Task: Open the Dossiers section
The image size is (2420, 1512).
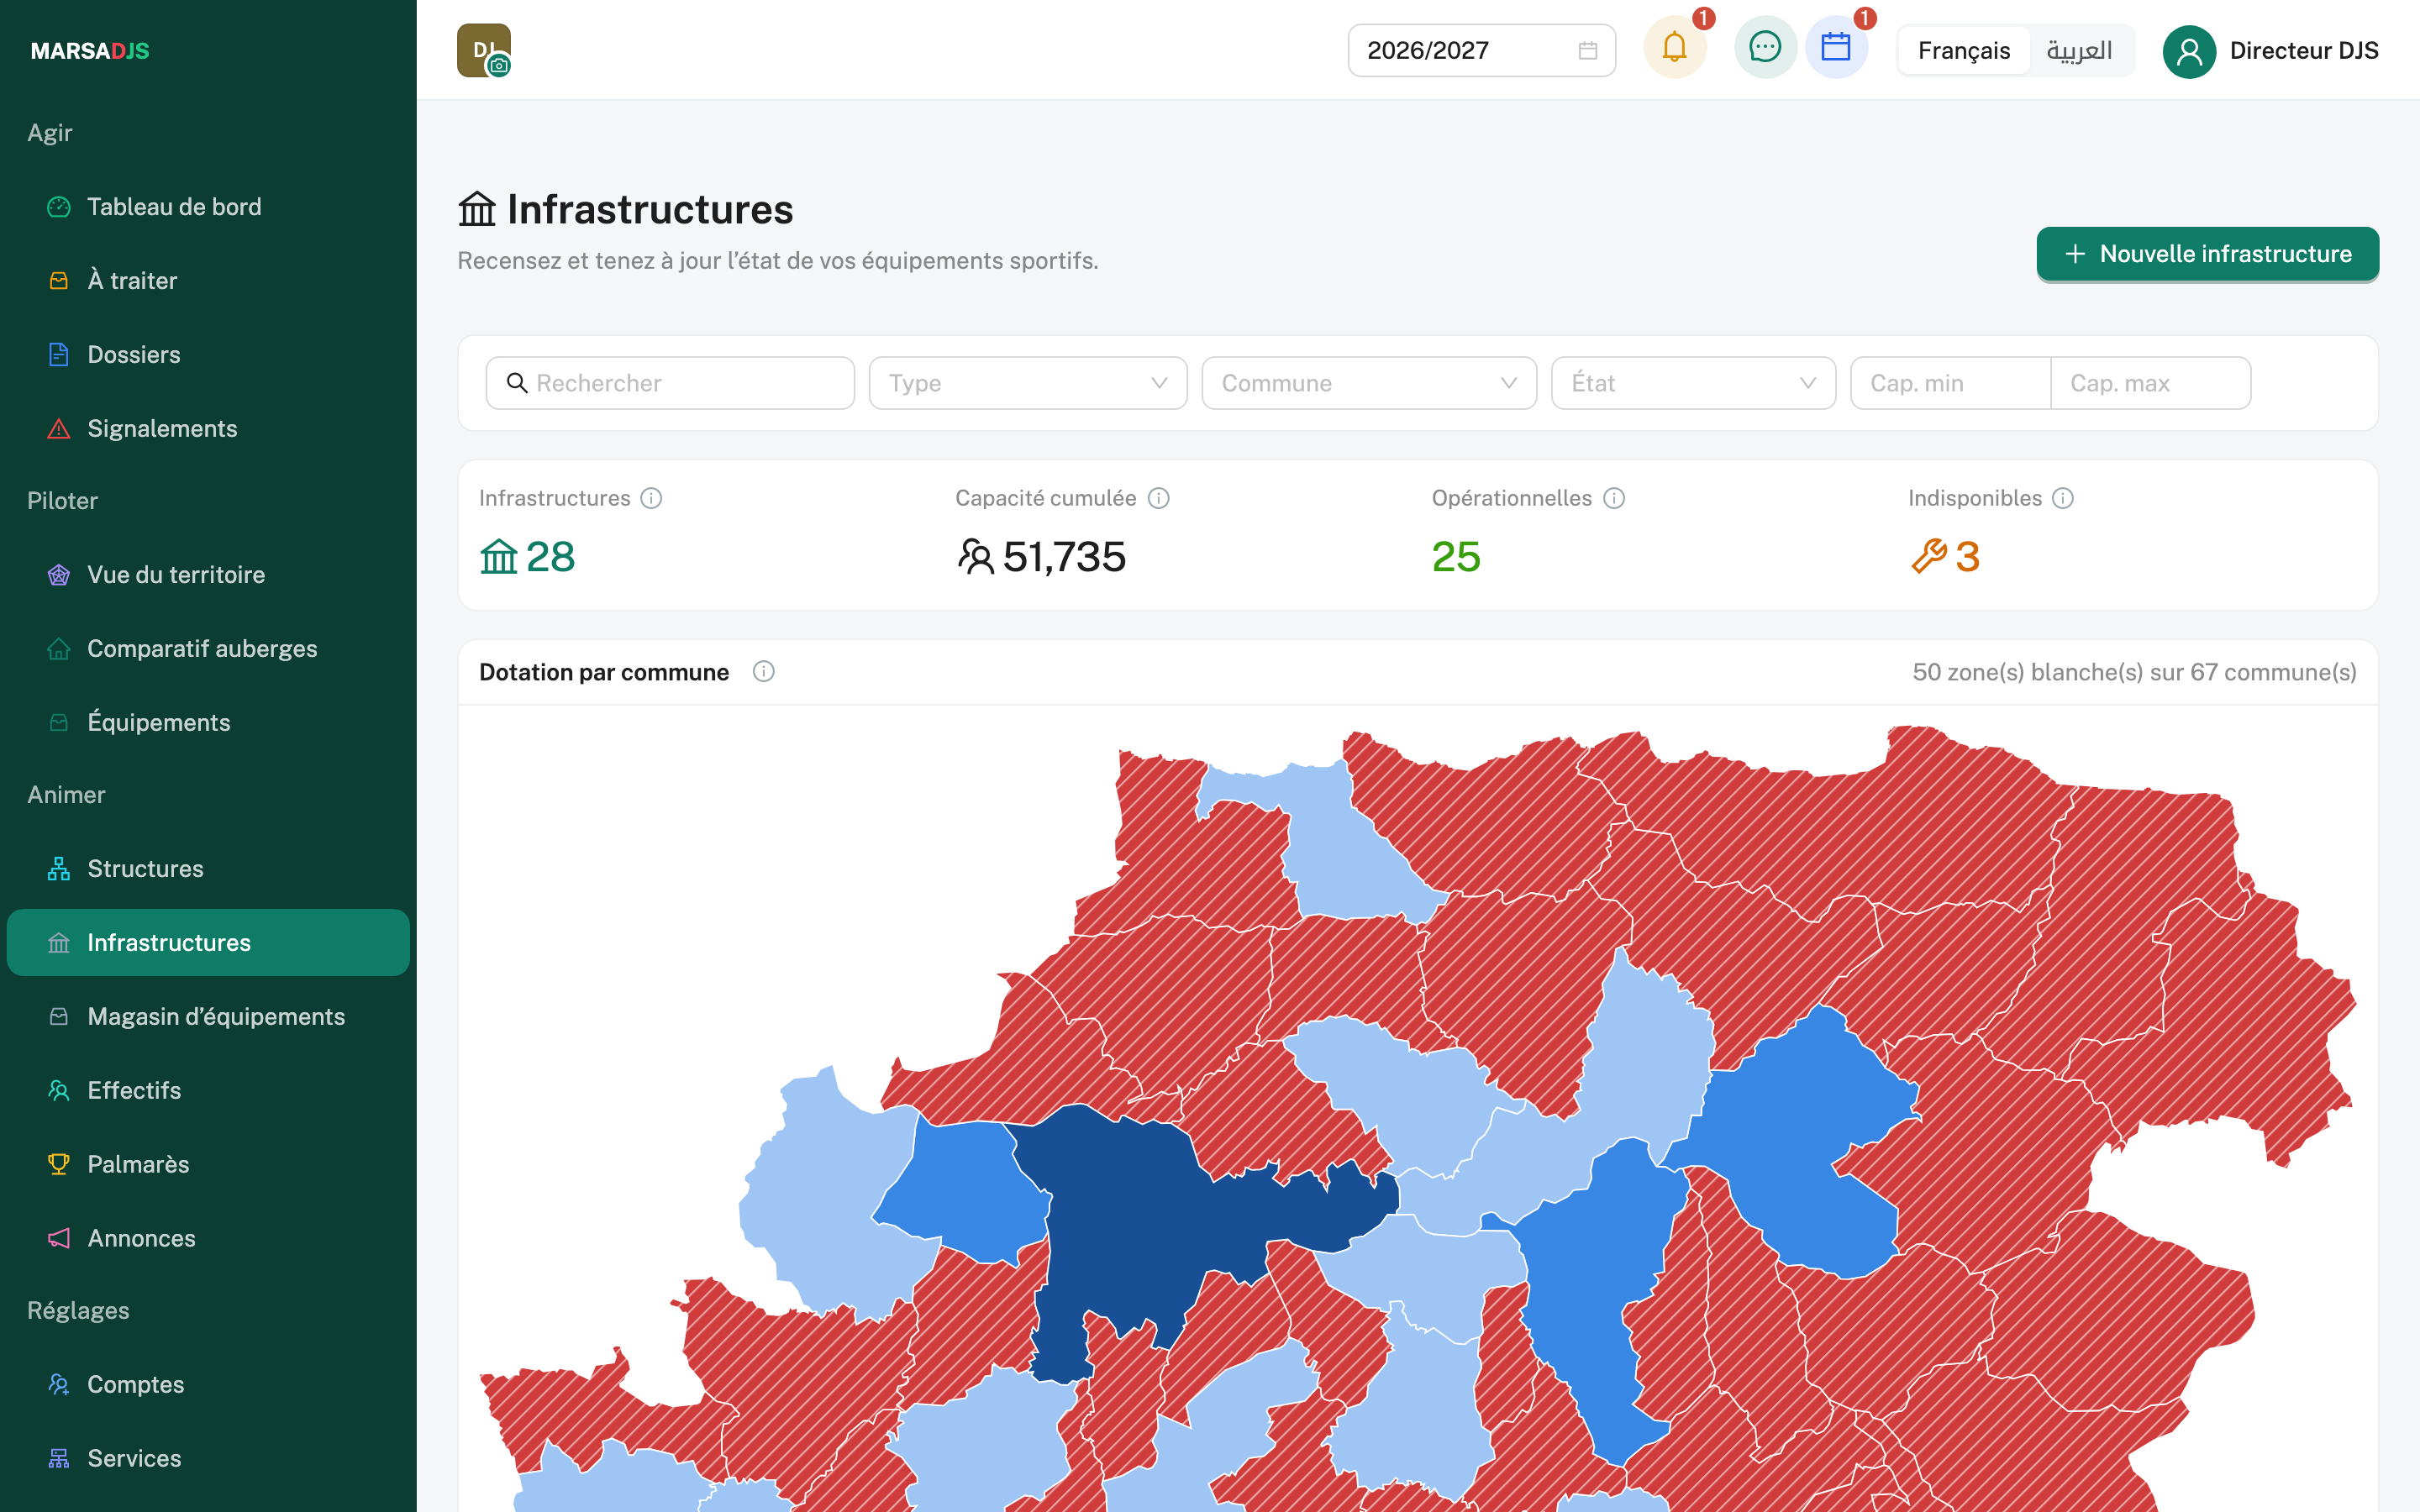Action: (x=208, y=355)
